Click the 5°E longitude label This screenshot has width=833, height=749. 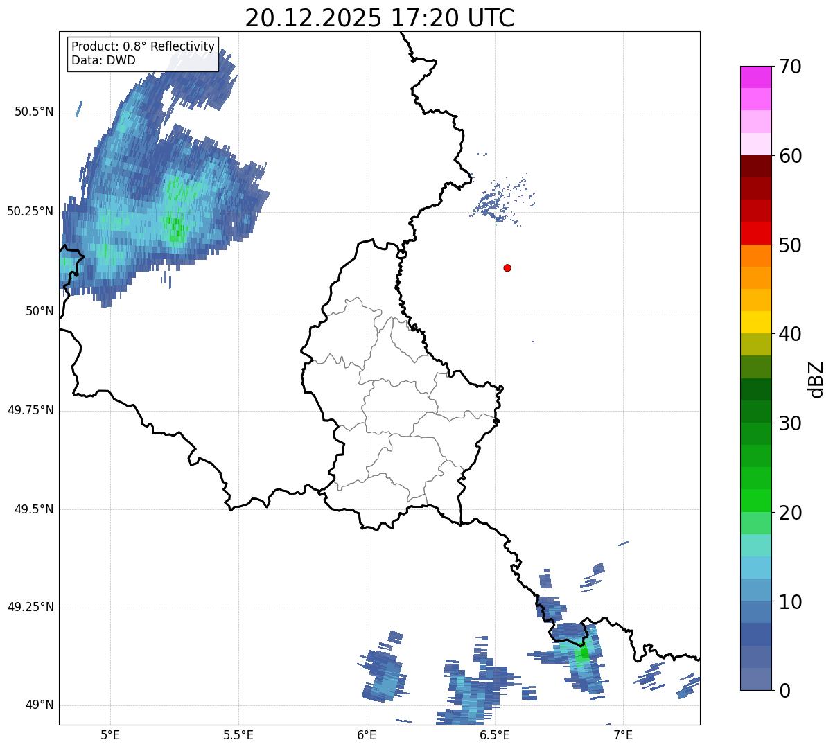[110, 734]
